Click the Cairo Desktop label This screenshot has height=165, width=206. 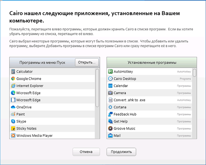click(x=125, y=79)
